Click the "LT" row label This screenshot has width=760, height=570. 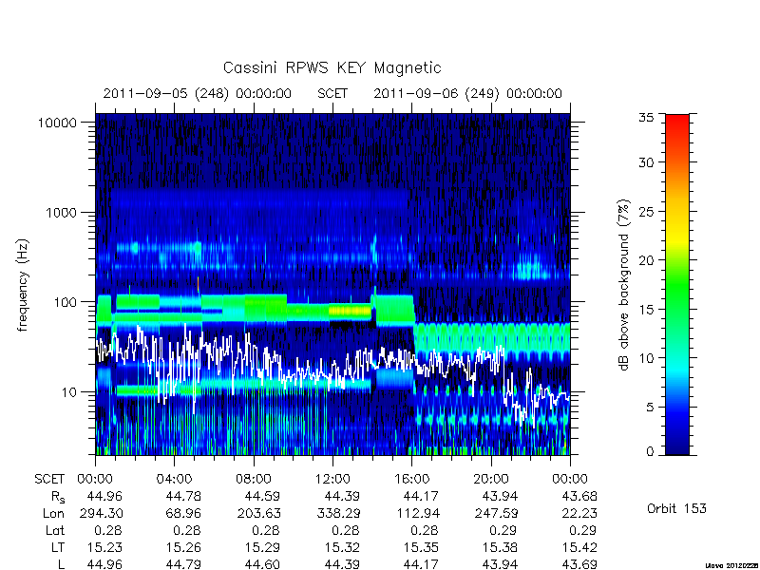58,547
